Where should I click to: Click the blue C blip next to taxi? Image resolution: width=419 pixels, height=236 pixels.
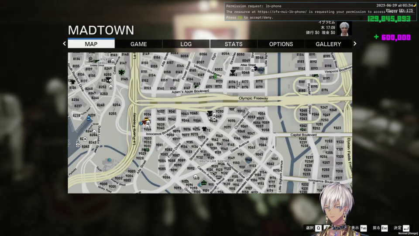(141, 123)
